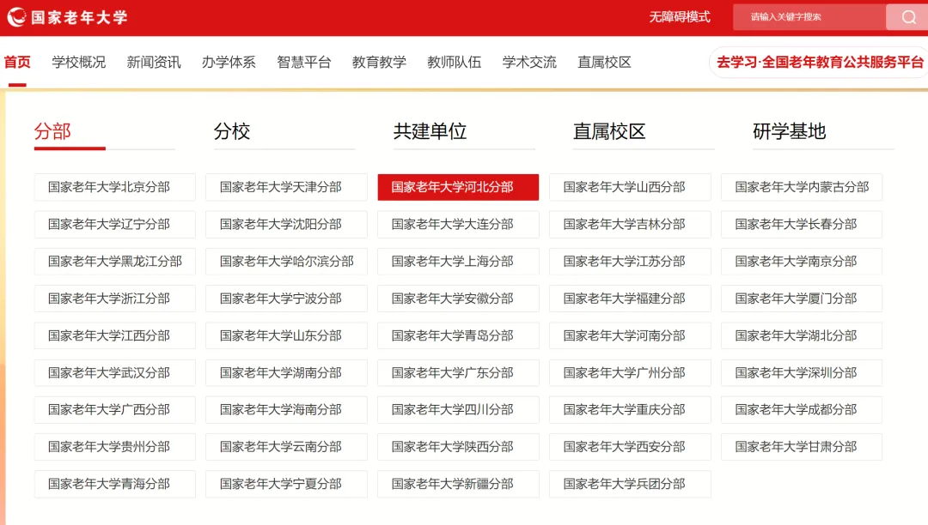Open 国家老年大学山西分部
Viewport: 928px width, 525px height.
coord(631,187)
